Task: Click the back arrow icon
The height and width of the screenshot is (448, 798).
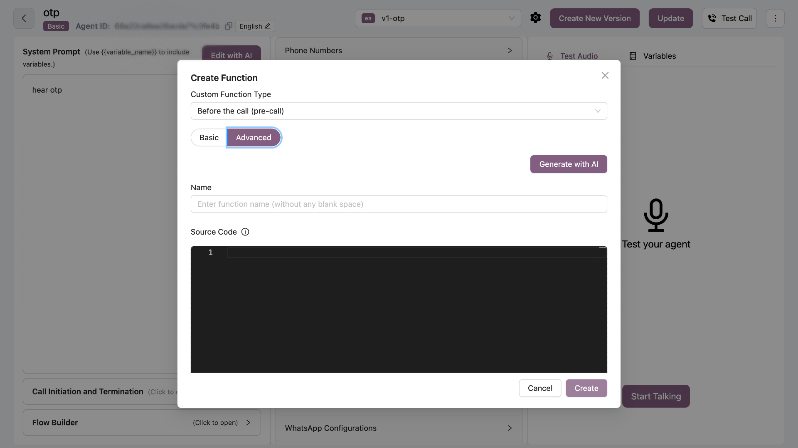Action: click(x=24, y=18)
